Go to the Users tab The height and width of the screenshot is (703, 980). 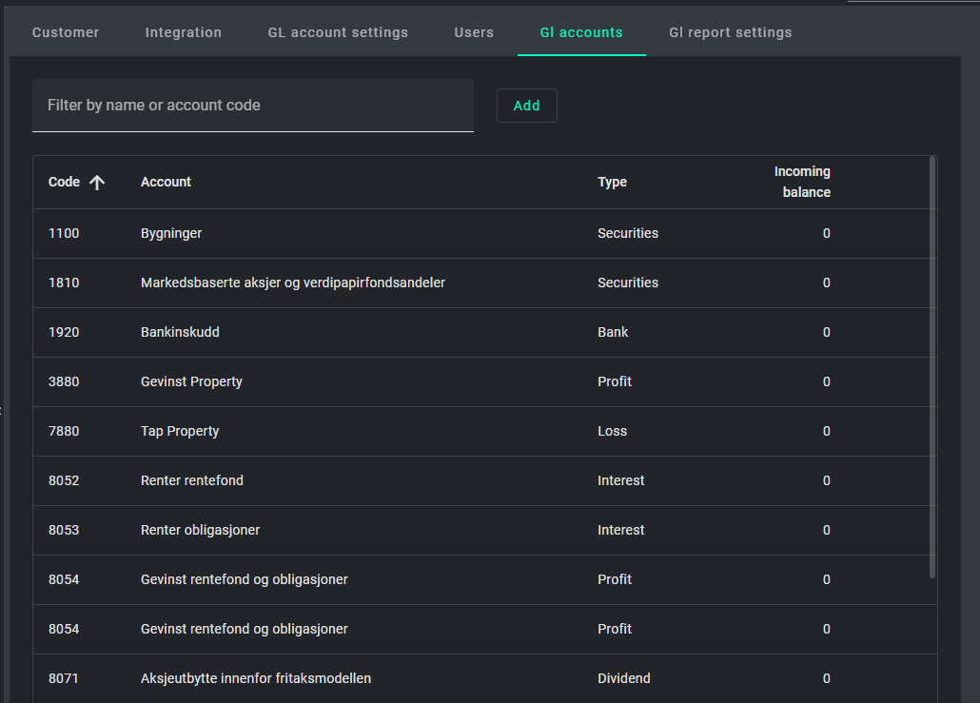tap(474, 32)
